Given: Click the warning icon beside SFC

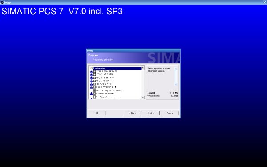Looking at the screenshot, I should click(91, 81).
